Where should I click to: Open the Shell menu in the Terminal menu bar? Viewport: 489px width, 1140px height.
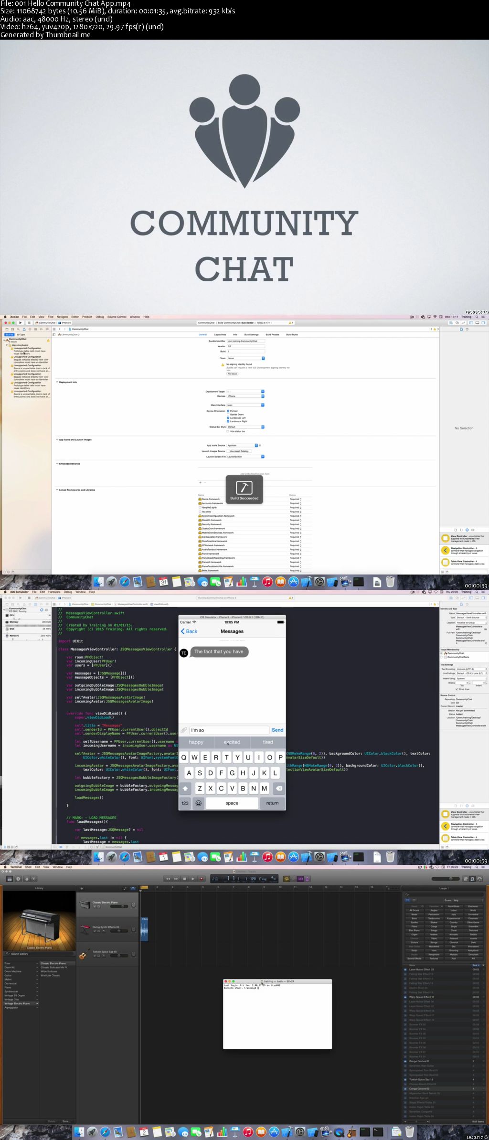pyautogui.click(x=28, y=867)
